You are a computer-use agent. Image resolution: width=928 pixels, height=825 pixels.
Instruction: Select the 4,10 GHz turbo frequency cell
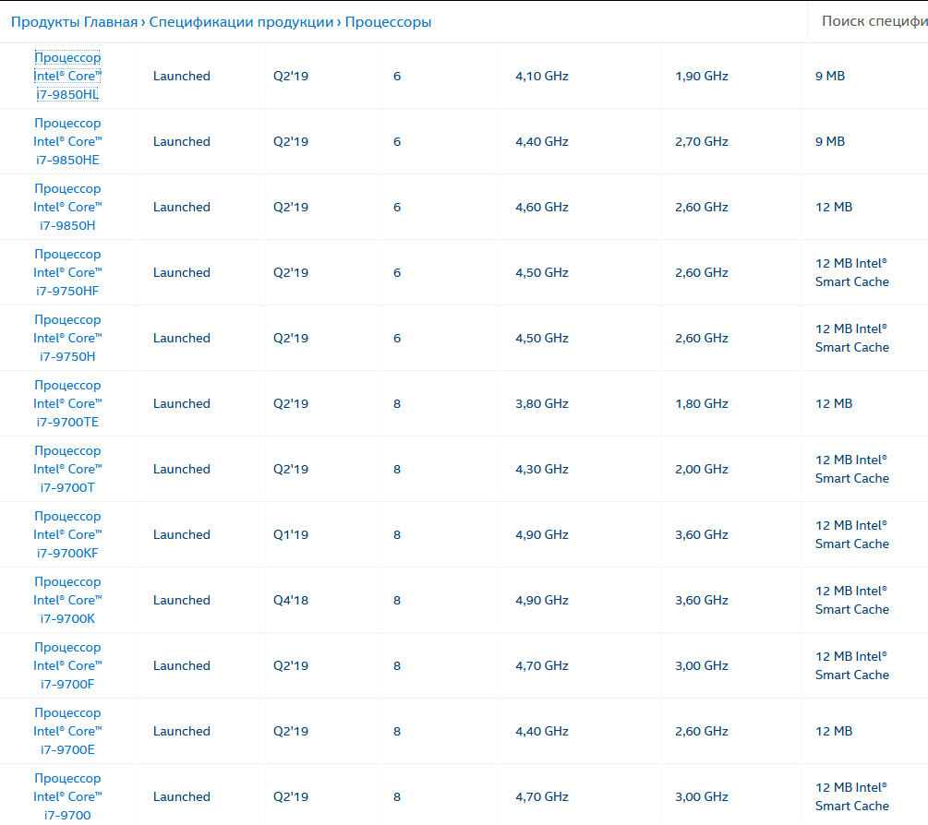click(542, 76)
